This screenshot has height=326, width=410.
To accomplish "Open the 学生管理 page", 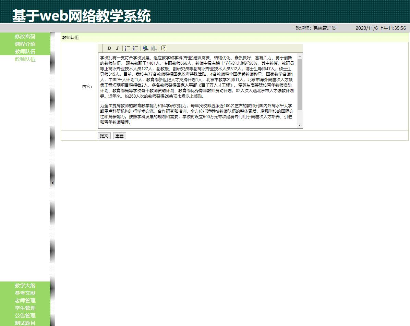I will 25,308.
